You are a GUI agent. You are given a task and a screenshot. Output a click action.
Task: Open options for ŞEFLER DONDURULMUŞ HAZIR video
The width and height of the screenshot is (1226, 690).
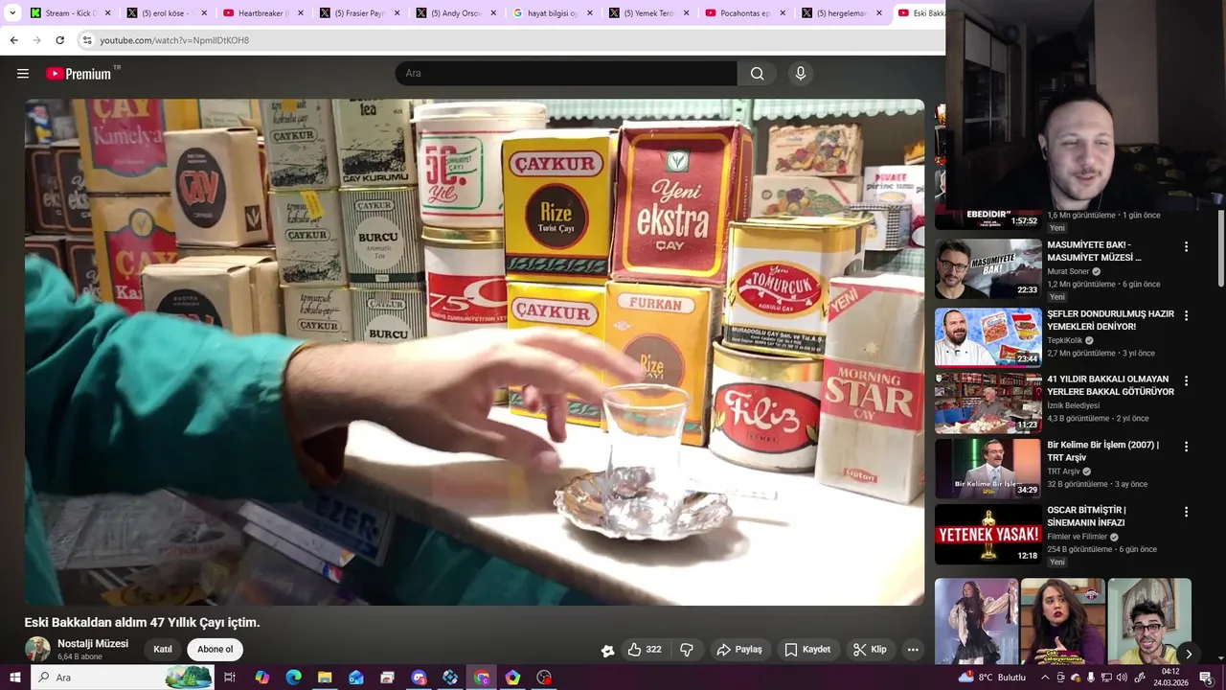coord(1186,315)
